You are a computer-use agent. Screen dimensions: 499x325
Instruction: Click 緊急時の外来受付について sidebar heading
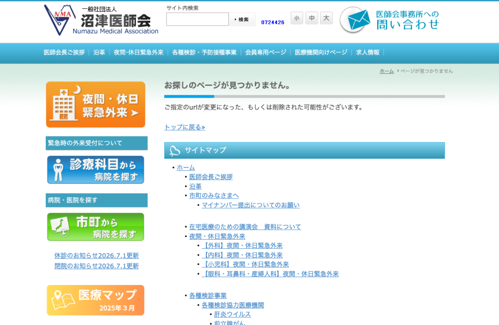(x=96, y=143)
